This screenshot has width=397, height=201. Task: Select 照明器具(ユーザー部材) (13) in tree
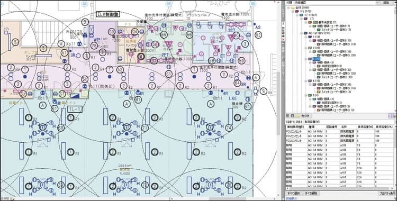339,44
